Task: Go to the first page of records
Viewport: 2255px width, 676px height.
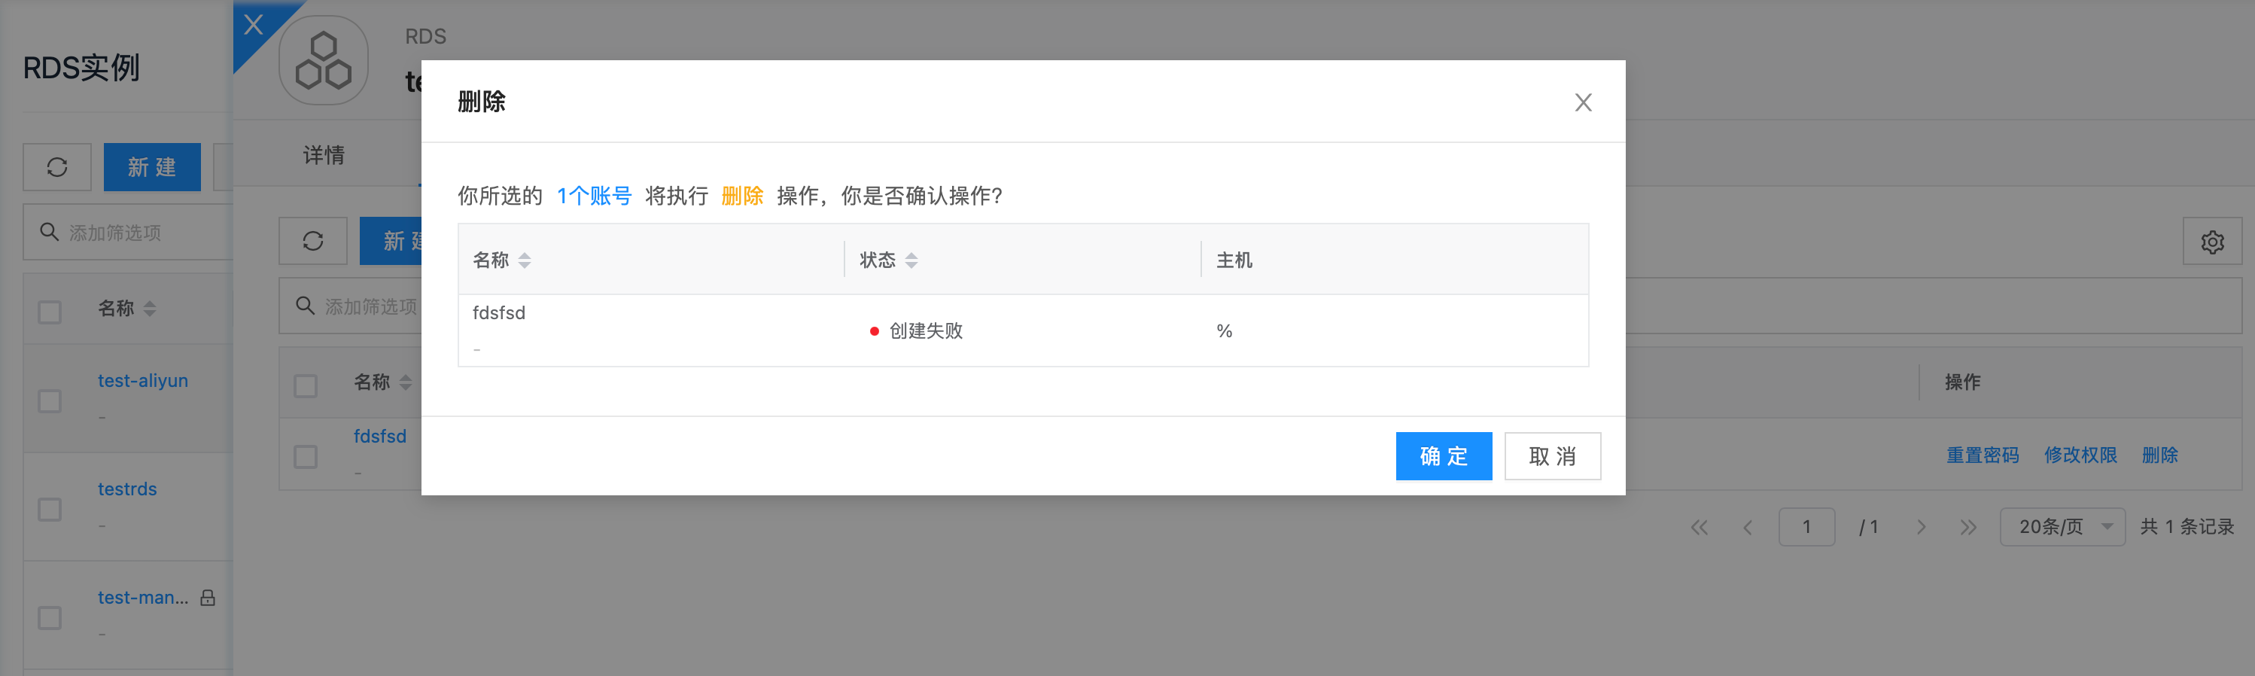Action: (x=1698, y=527)
